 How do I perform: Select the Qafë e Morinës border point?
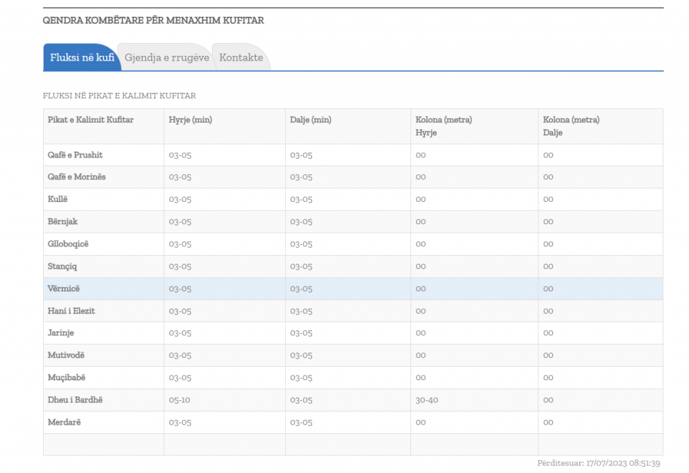(77, 177)
